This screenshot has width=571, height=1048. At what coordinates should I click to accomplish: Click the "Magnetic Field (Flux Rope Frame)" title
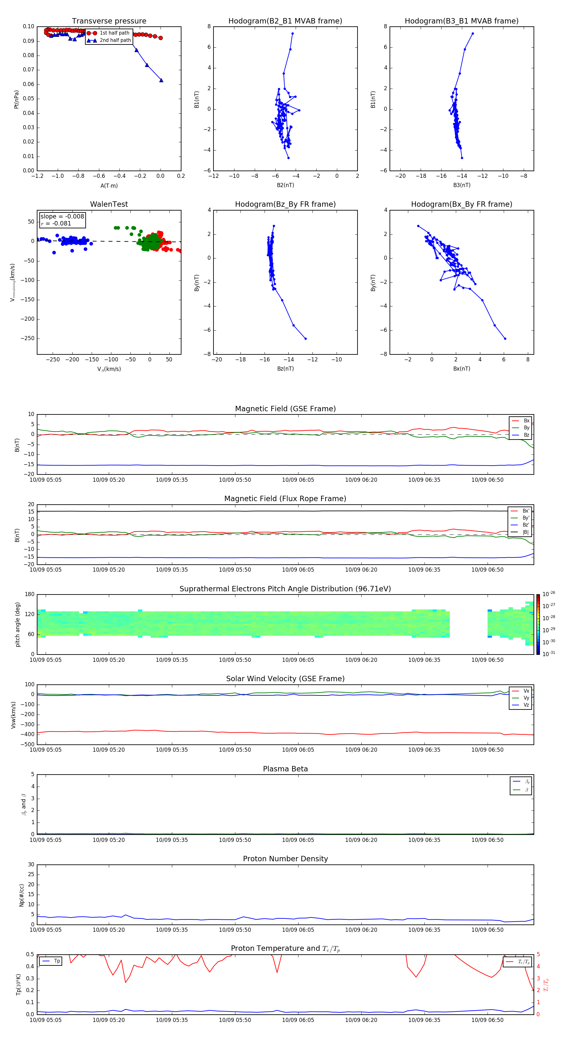pyautogui.click(x=285, y=499)
